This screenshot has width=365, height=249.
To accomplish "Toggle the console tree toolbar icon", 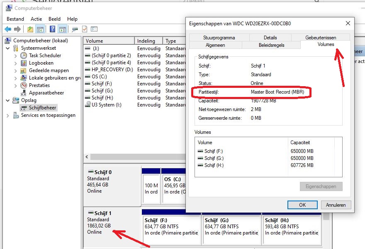I will tap(40, 29).
